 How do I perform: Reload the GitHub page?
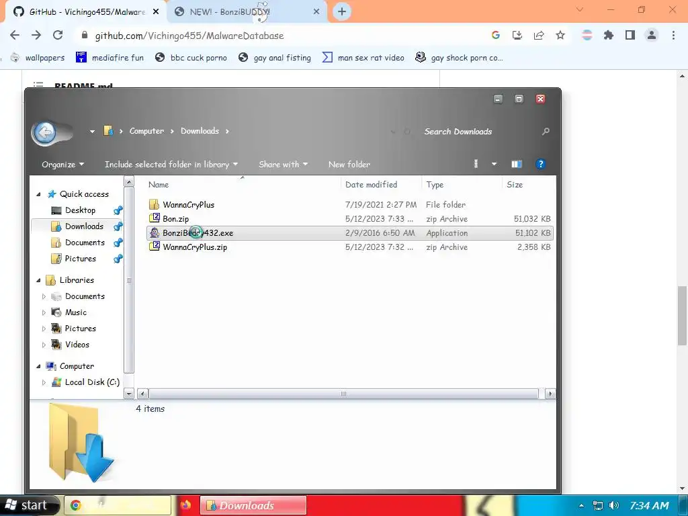coord(58,35)
